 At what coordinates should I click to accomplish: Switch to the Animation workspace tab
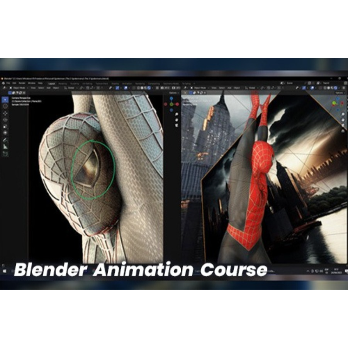[x=127, y=84]
